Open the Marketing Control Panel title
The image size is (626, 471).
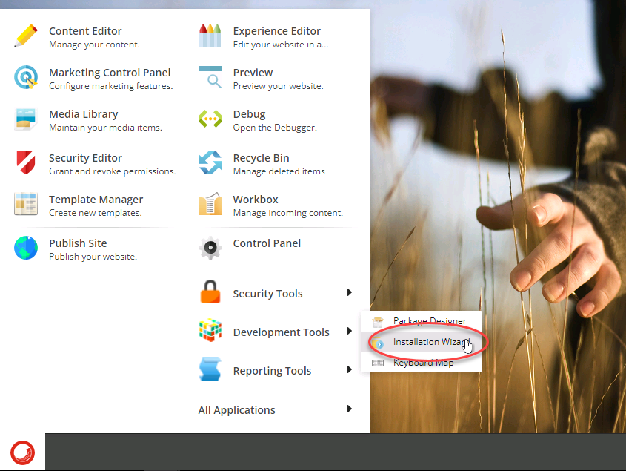click(x=110, y=73)
